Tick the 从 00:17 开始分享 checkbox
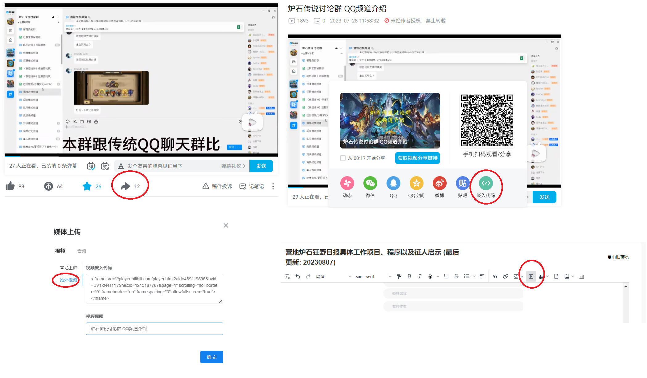Image resolution: width=647 pixels, height=378 pixels. [343, 158]
